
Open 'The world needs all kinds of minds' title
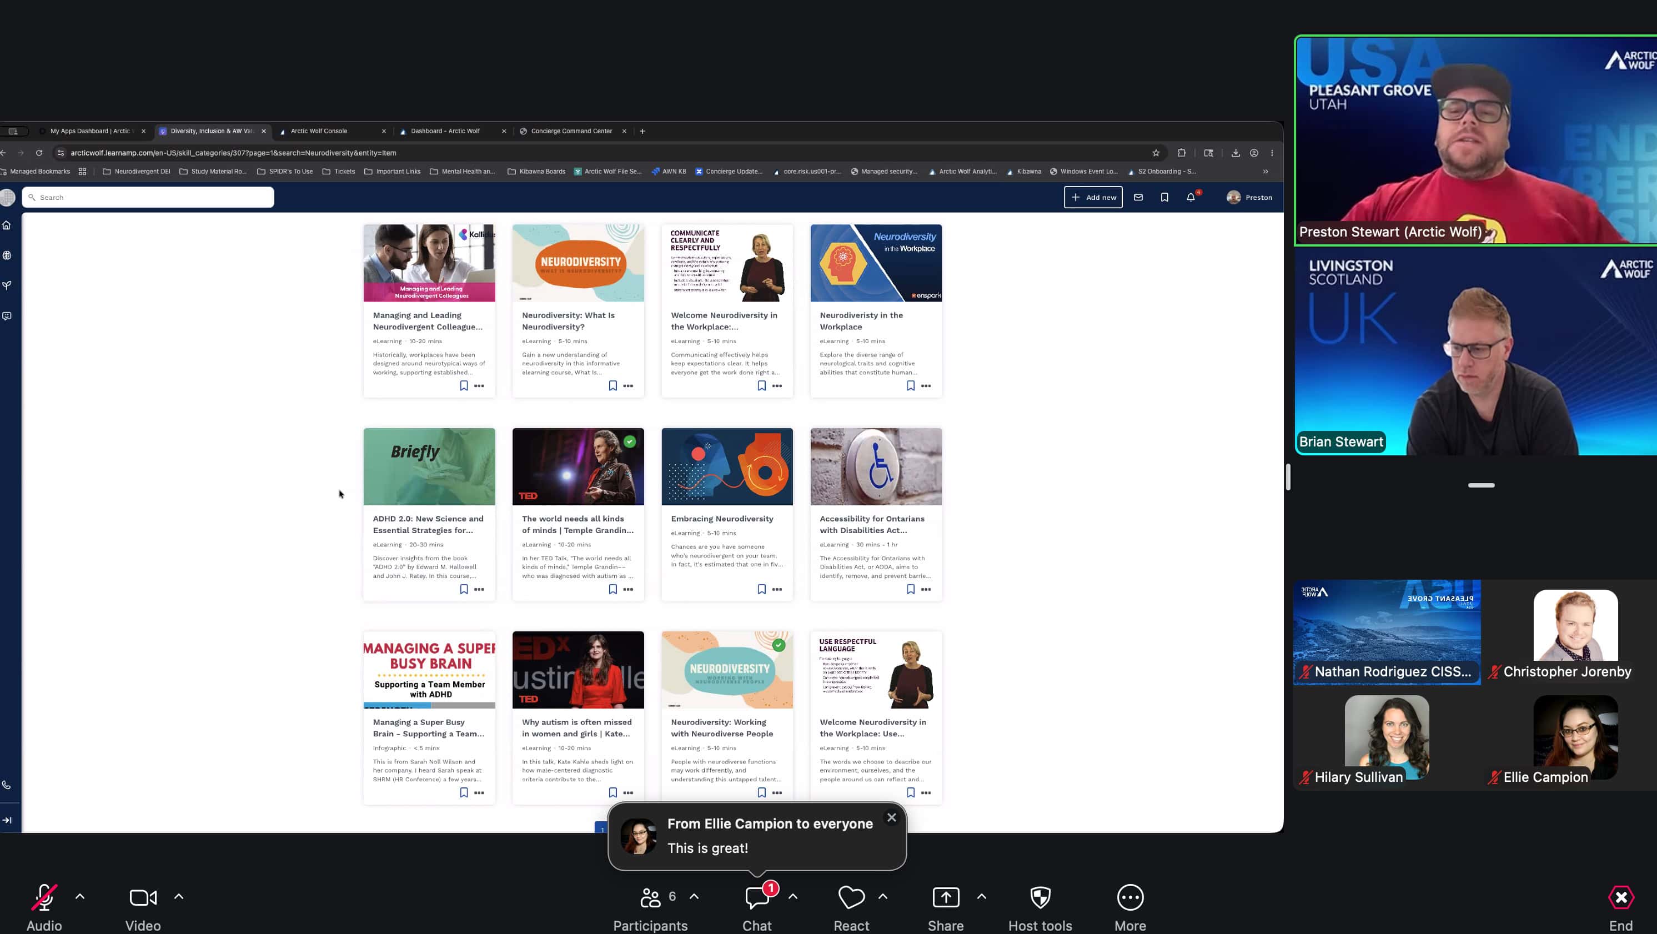[578, 525]
